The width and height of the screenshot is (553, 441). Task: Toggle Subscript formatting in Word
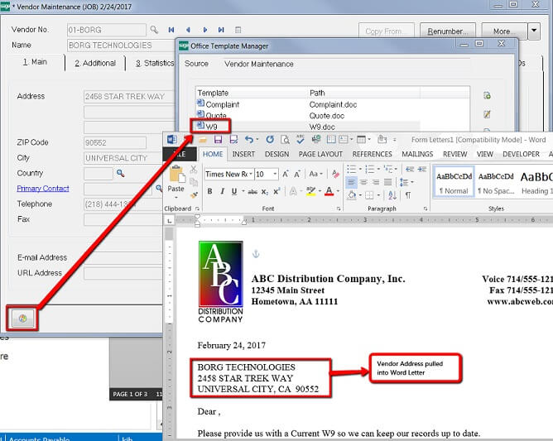(265, 192)
